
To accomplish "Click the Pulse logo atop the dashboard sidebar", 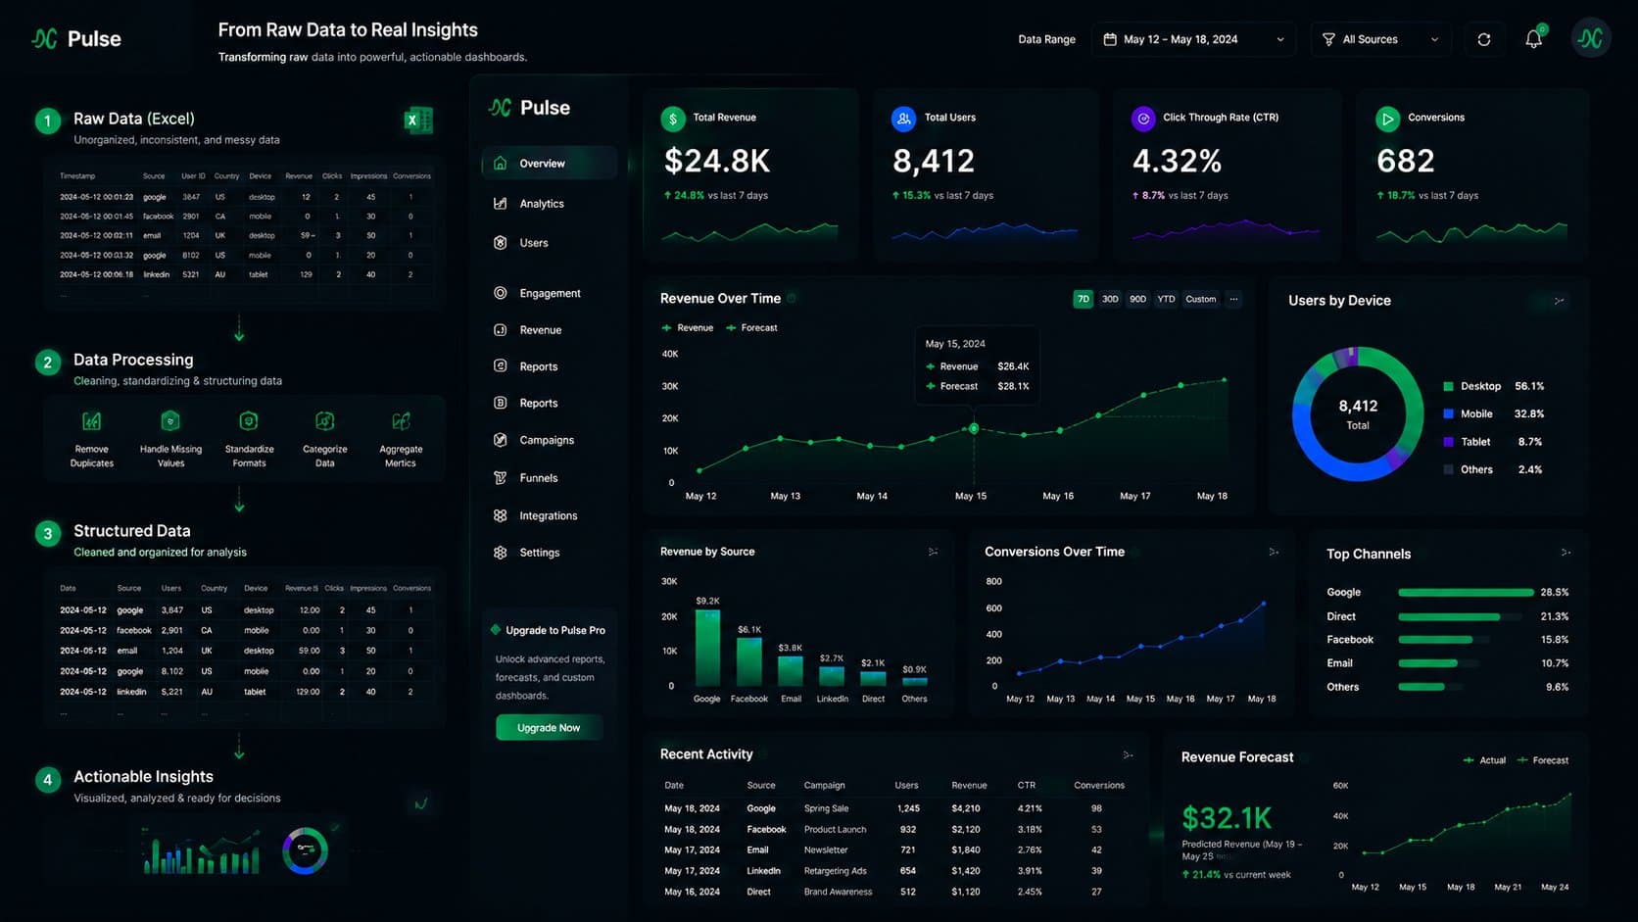I will tap(529, 108).
